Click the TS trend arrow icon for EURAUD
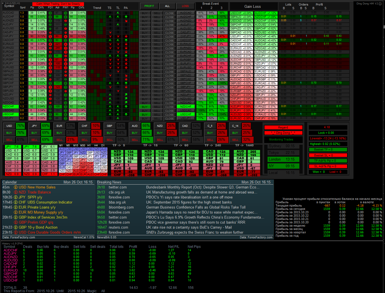Viewport: 385px width, 293px height. [110, 44]
